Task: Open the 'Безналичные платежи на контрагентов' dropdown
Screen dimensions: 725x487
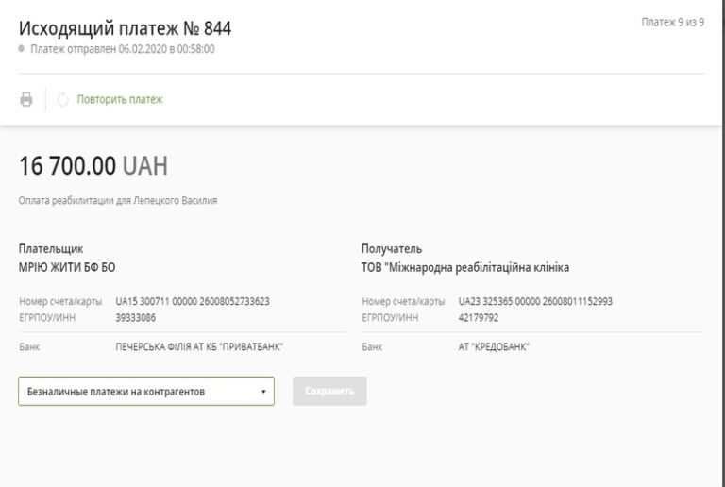Action: pyautogui.click(x=146, y=392)
